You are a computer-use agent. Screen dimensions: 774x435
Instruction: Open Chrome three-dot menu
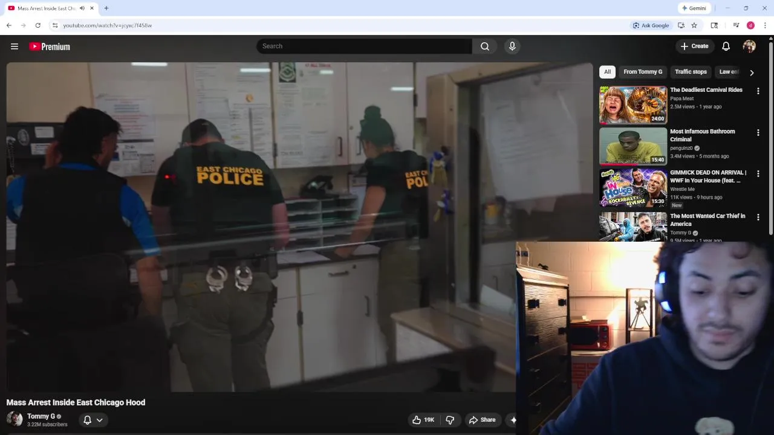tap(765, 25)
